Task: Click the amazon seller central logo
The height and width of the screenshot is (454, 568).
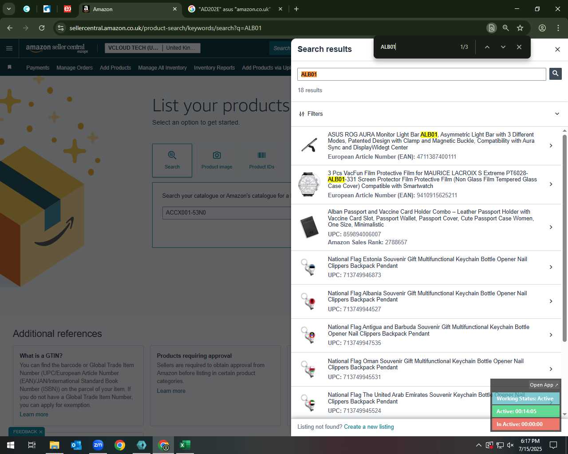Action: pyautogui.click(x=56, y=48)
